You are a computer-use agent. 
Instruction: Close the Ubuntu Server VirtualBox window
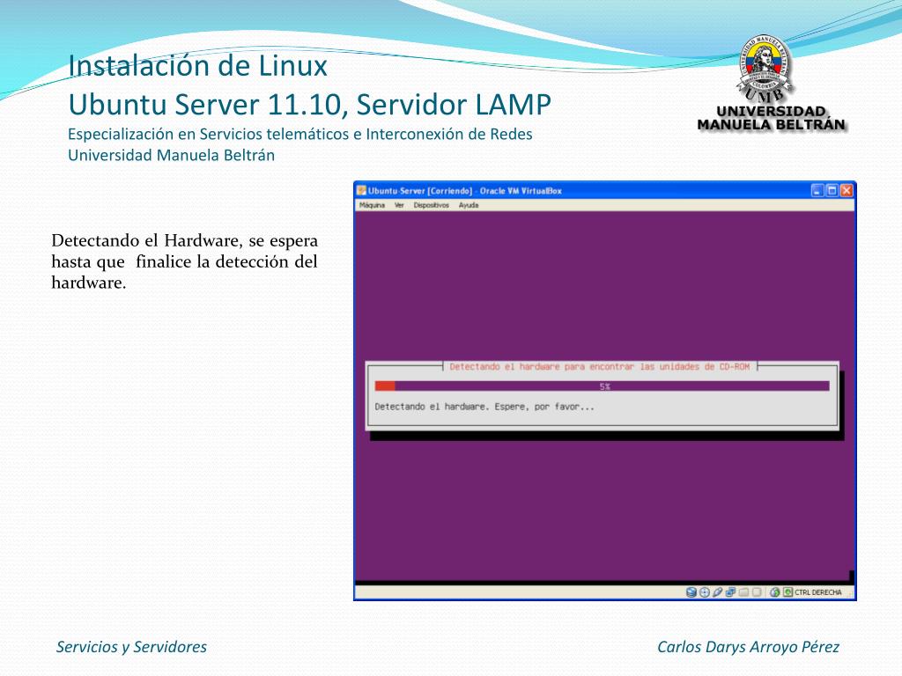(847, 190)
